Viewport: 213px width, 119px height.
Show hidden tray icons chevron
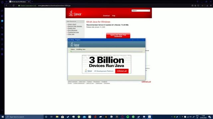172,117
